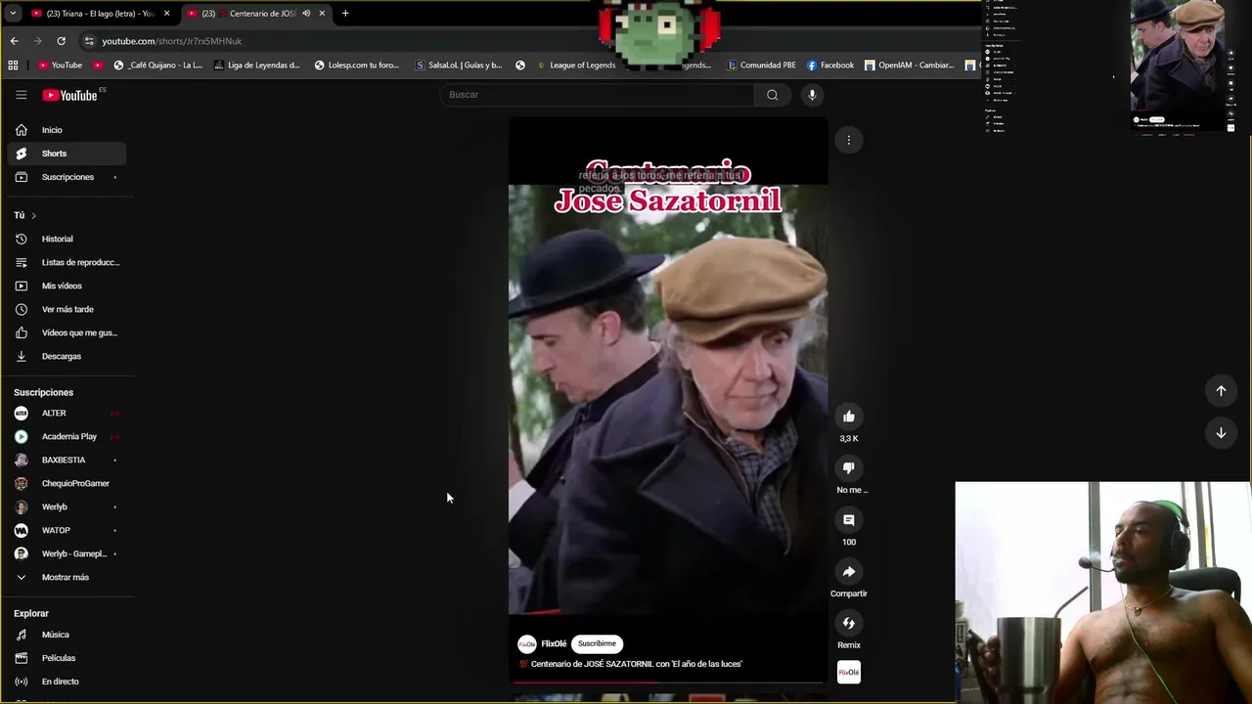
Task: Open Listas de reproducción
Action: (67, 262)
